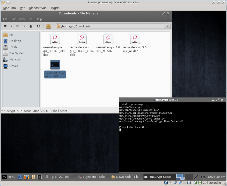Select the Trash entry in the sidebar
This screenshot has width=227, height=186.
click(12, 47)
